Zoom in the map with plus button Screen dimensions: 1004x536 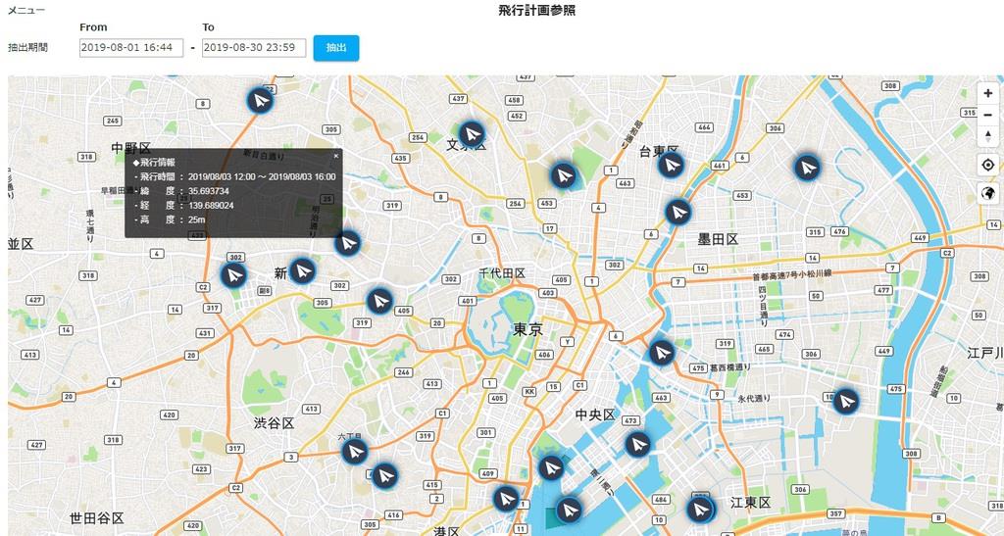987,93
